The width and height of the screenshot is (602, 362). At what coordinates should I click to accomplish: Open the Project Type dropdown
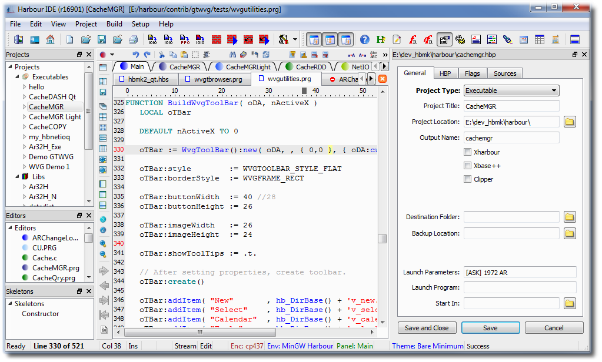(x=511, y=90)
